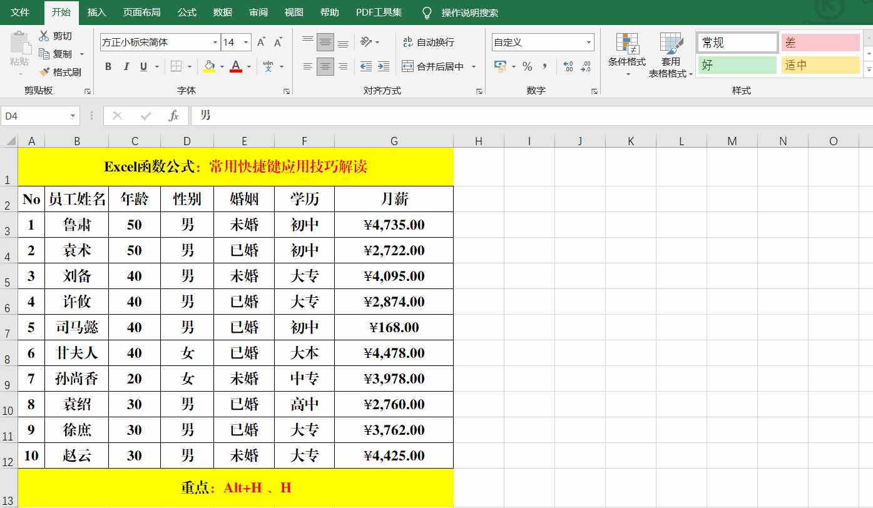
Task: Toggle bold formatting
Action: tap(108, 66)
